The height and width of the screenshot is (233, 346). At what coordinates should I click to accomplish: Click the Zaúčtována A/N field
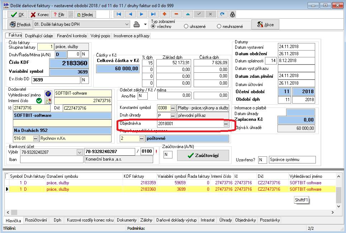click(168, 154)
